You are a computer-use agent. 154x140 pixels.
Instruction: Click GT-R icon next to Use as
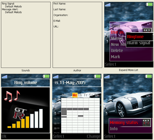pos(147,30)
